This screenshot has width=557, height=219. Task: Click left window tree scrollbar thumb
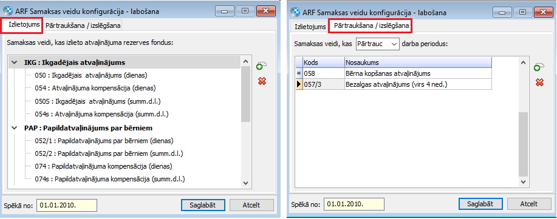tap(245, 94)
